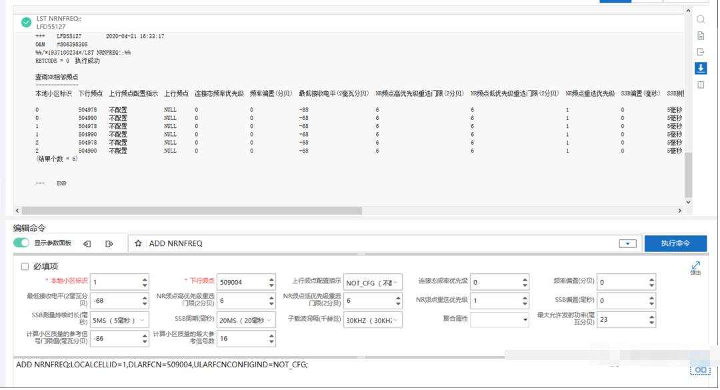Image resolution: width=720 pixels, height=390 pixels.
Task: Click the 下行频点 input field with 509004
Action: coord(241,283)
